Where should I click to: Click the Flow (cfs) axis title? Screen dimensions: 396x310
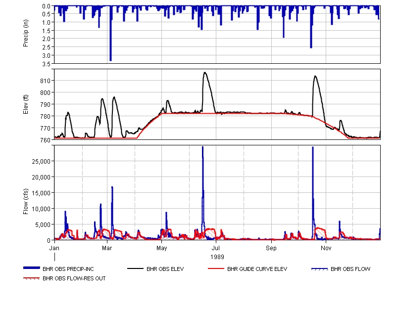(x=26, y=202)
